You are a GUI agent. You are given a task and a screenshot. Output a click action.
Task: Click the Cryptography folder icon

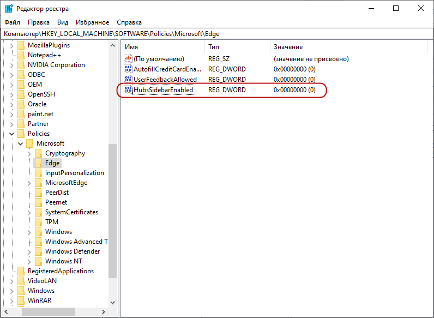[x=38, y=153]
